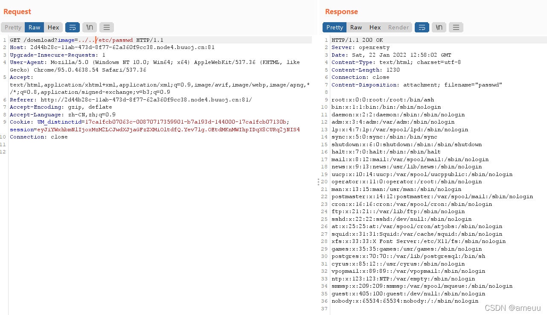Click the Referer header line
This screenshot has height=315, width=547.
131,100
